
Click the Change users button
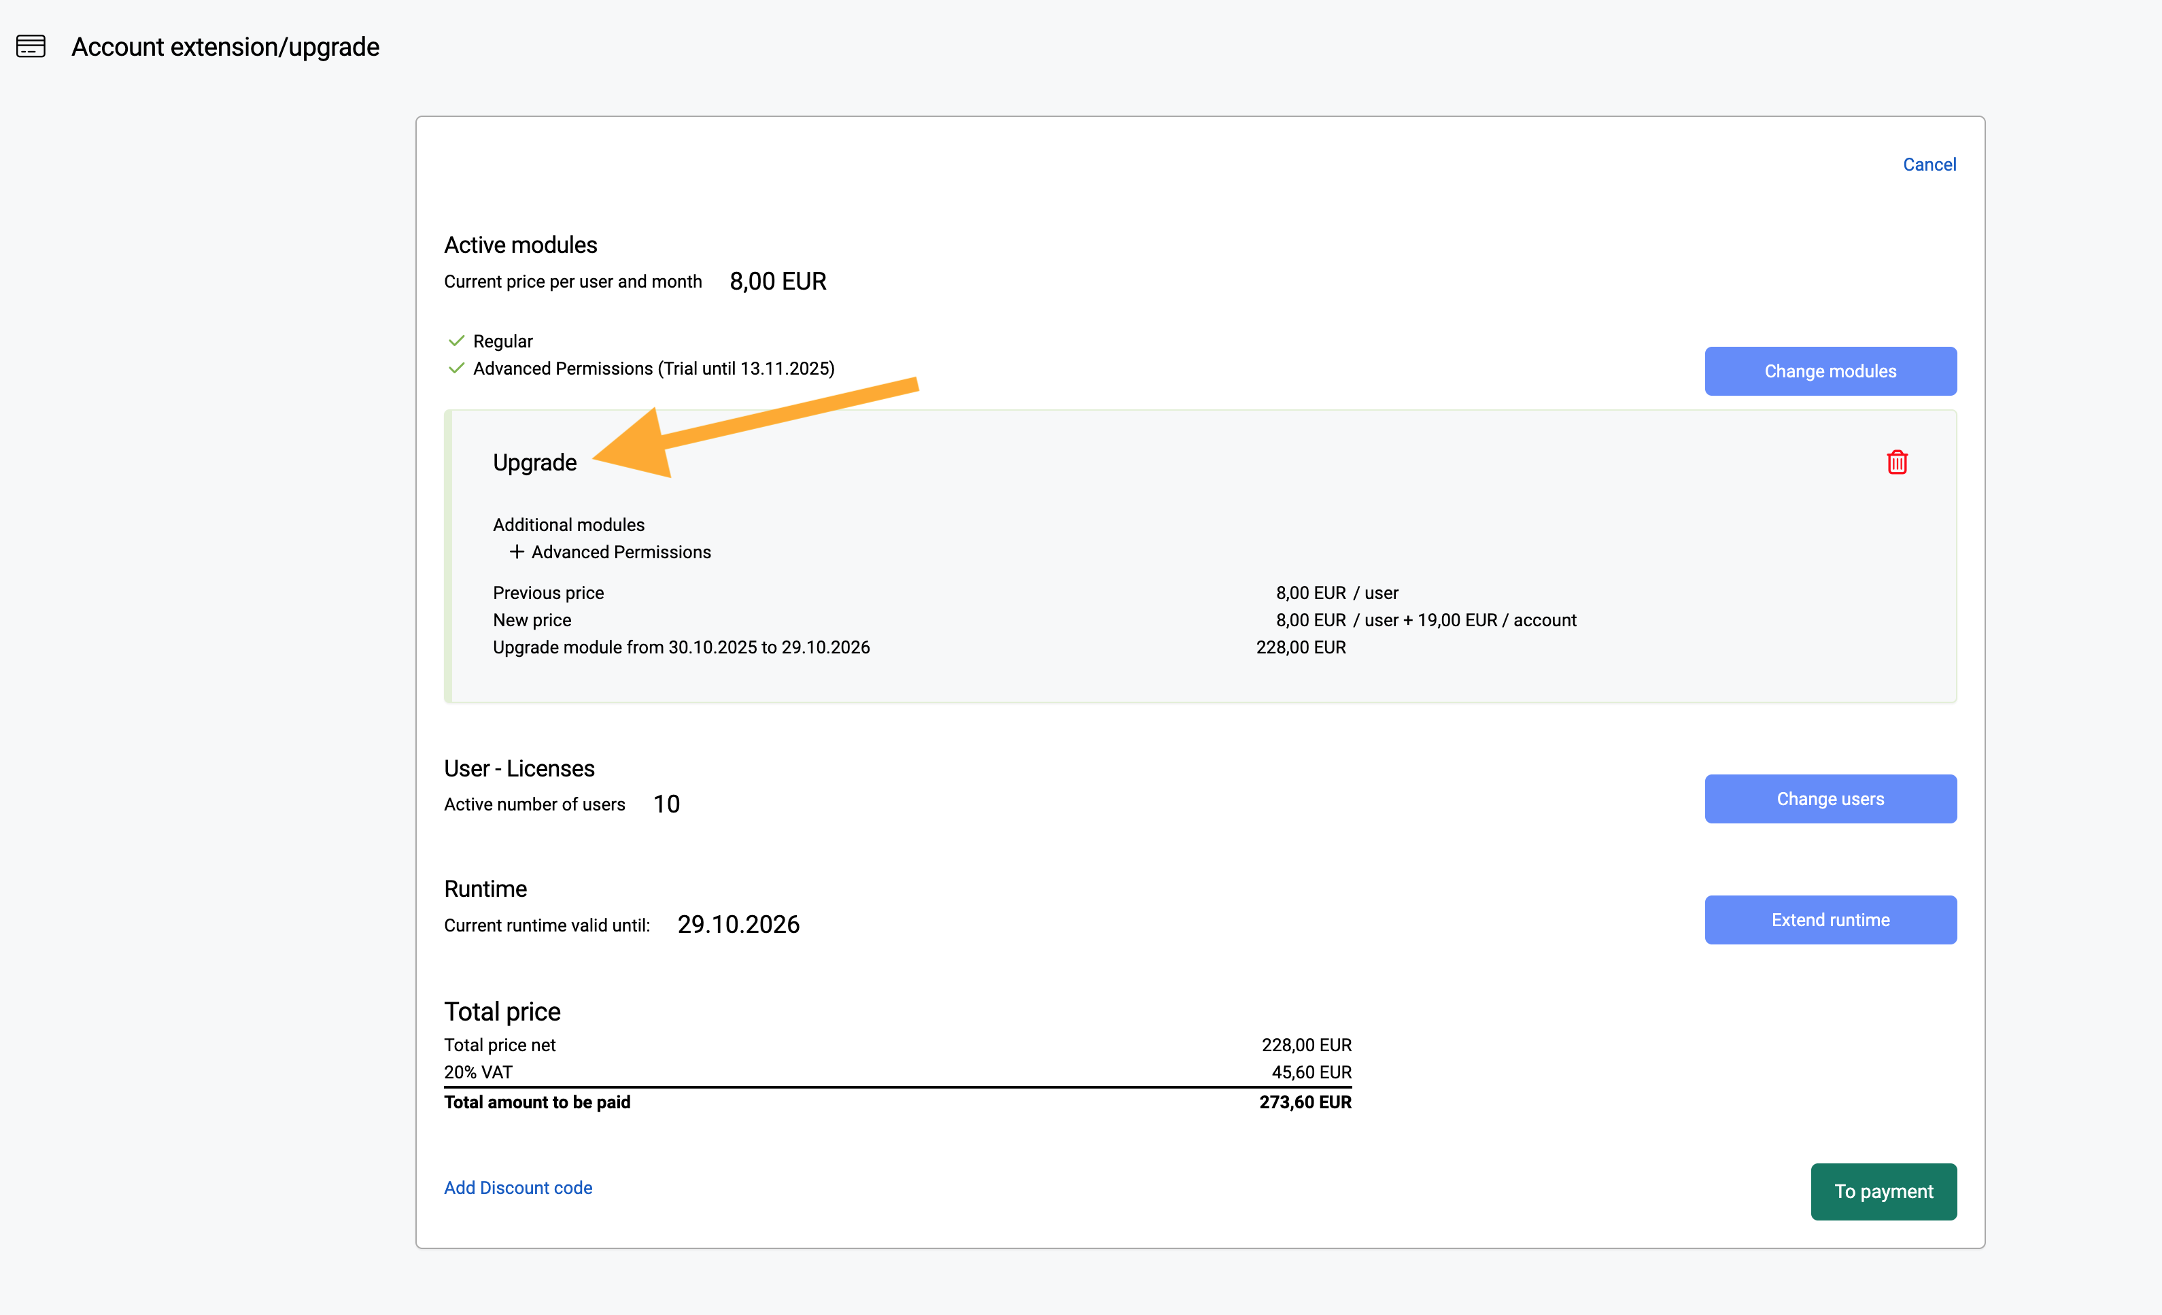1830,798
